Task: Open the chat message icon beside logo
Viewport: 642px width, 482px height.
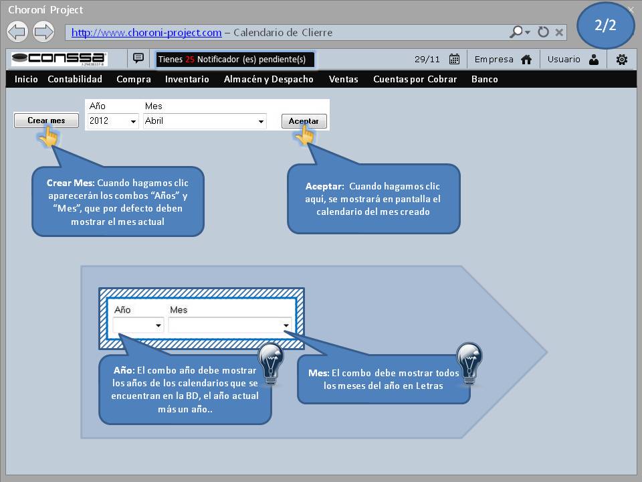Action: tap(138, 58)
